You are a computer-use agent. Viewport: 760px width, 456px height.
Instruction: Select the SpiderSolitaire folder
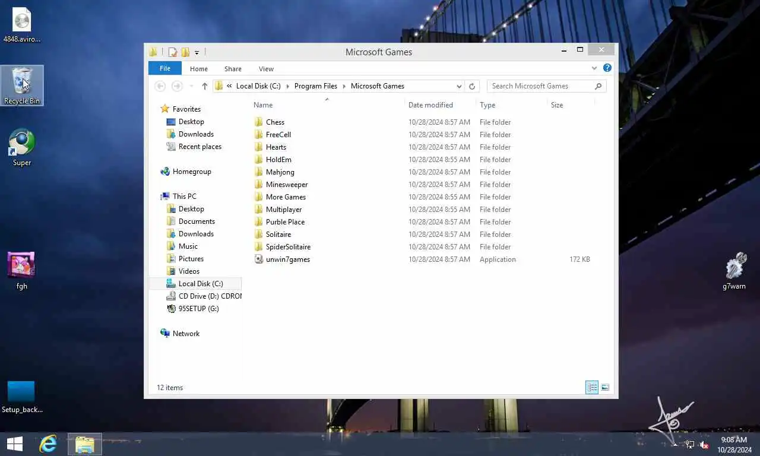(288, 247)
